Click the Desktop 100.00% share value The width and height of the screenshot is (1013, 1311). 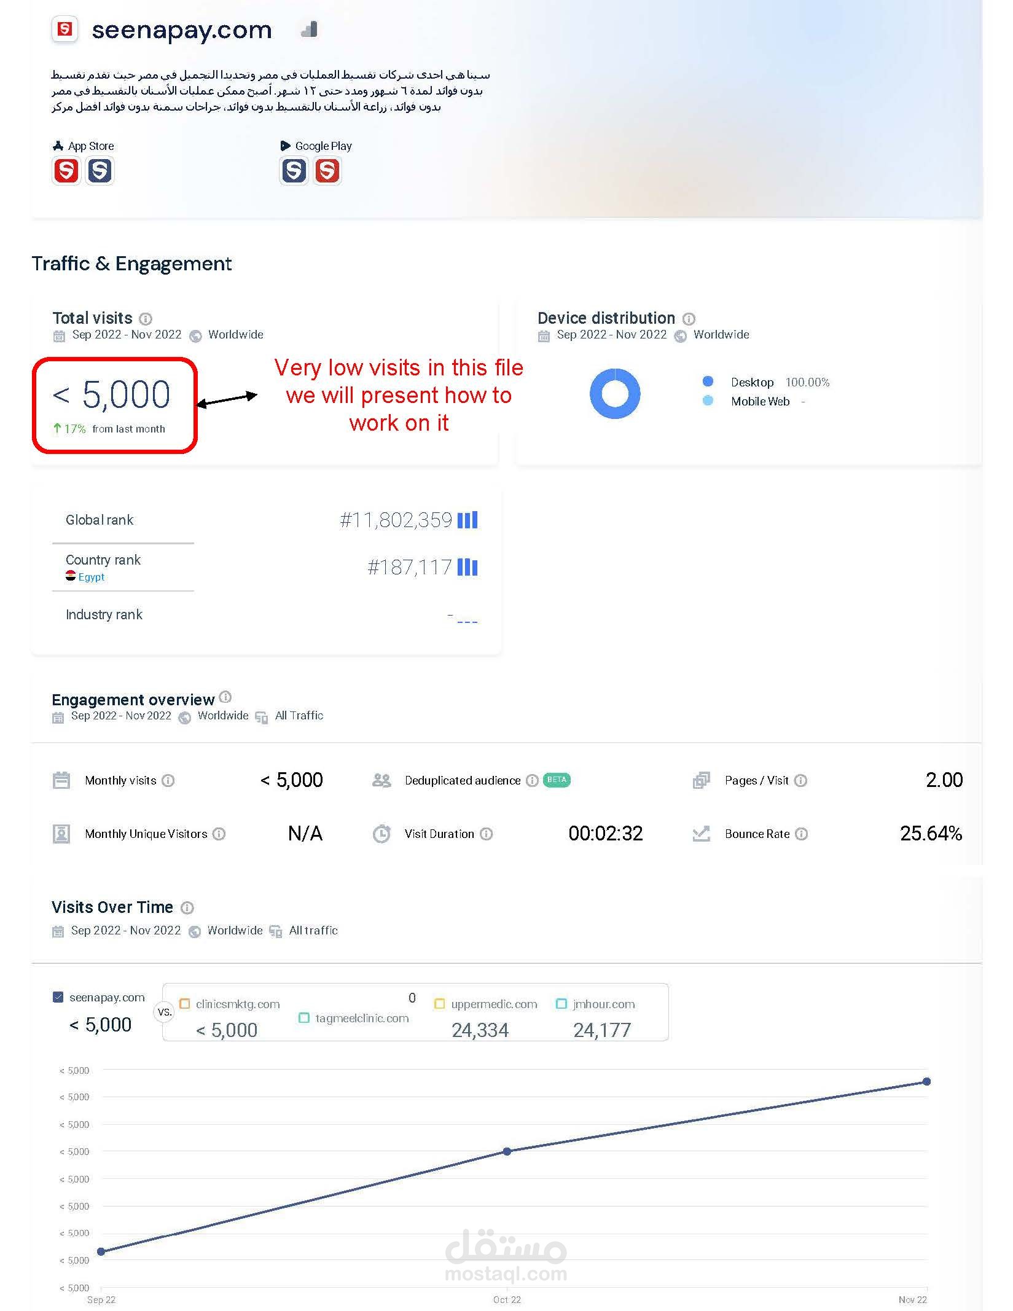coord(807,382)
